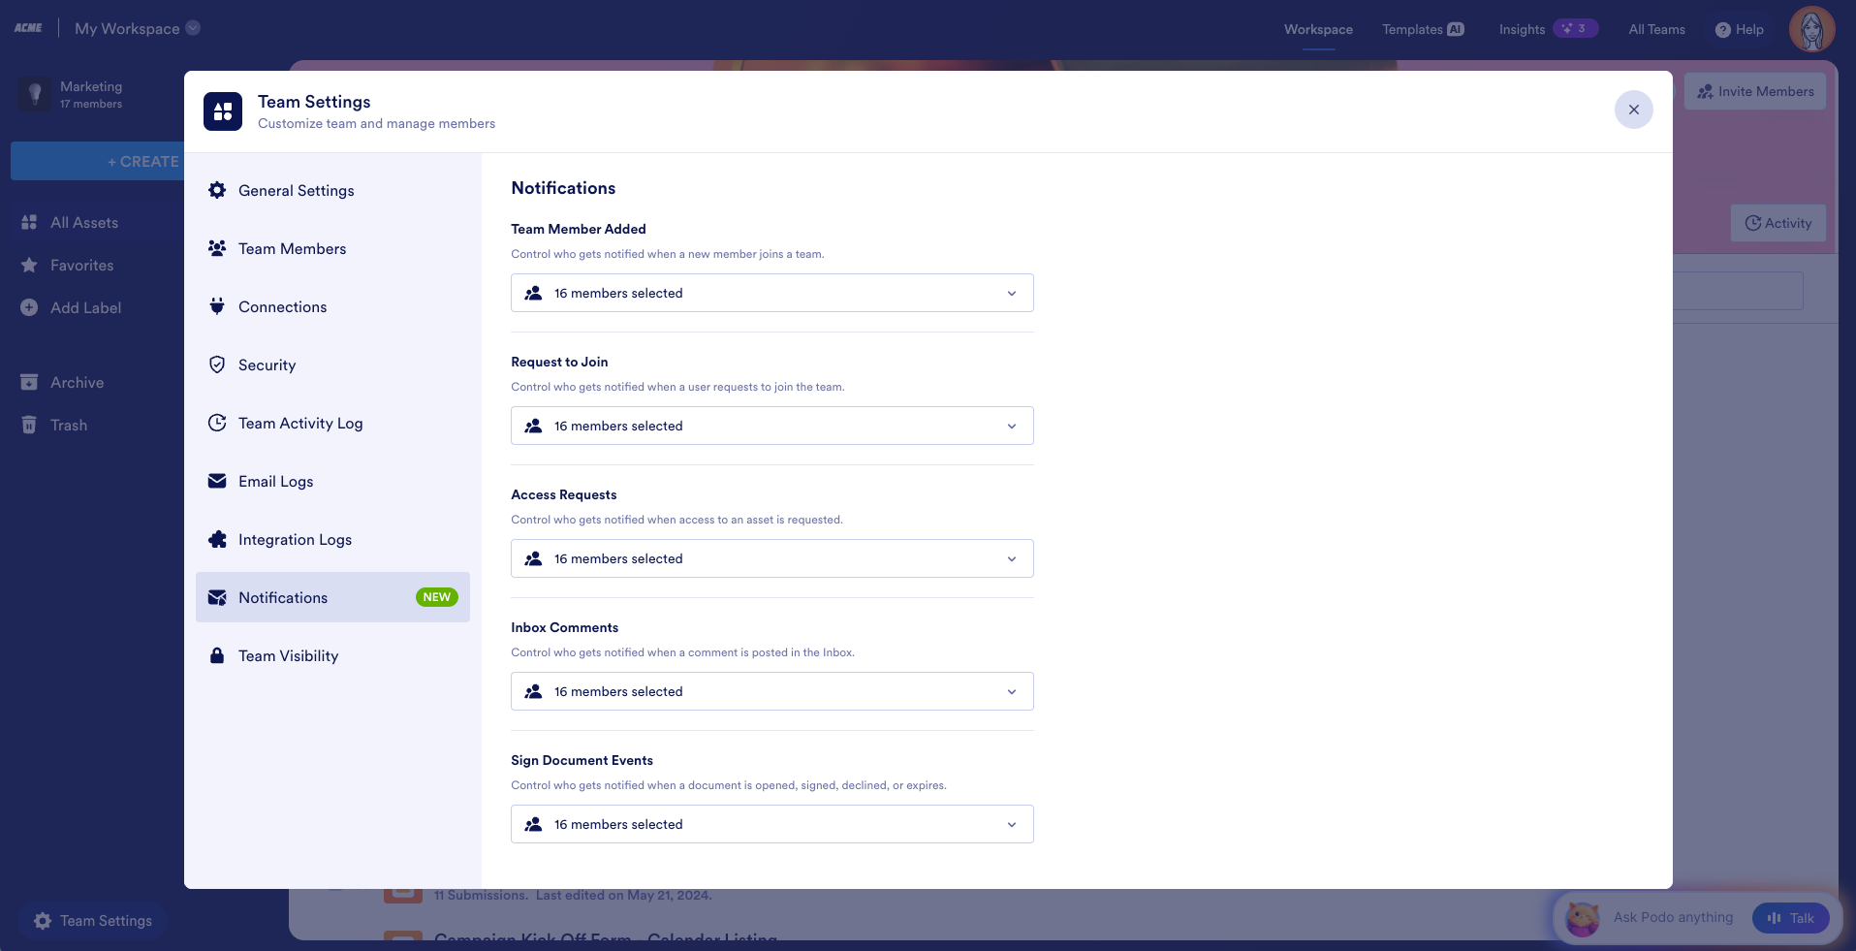Screen dimensions: 1856x951
Task: Close the Team Settings dialog
Action: point(1634,110)
